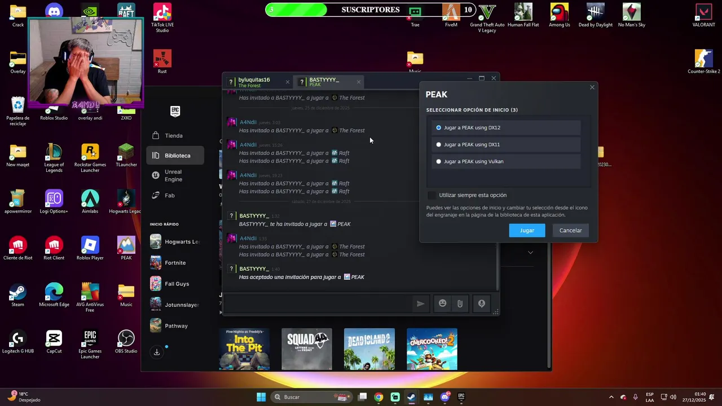Close the PEAK launch options dialog
The image size is (722, 406).
pos(592,87)
